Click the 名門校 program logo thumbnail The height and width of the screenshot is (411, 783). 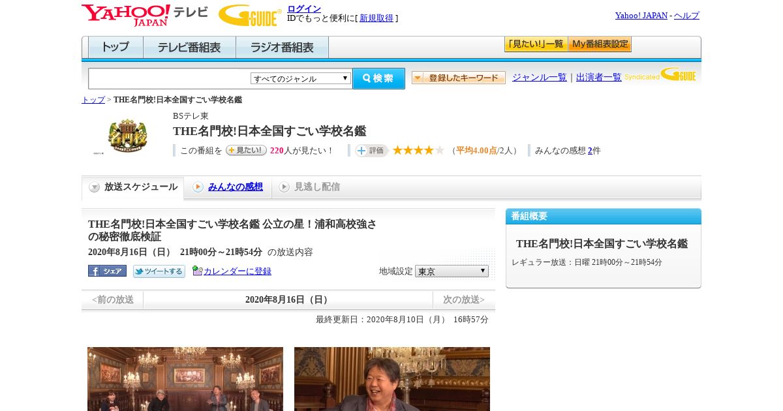pos(127,136)
